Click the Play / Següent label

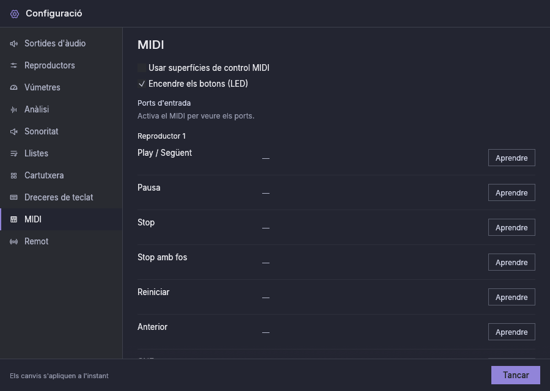tap(164, 153)
